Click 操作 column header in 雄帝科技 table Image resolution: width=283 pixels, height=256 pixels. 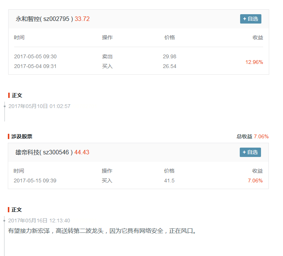point(107,171)
